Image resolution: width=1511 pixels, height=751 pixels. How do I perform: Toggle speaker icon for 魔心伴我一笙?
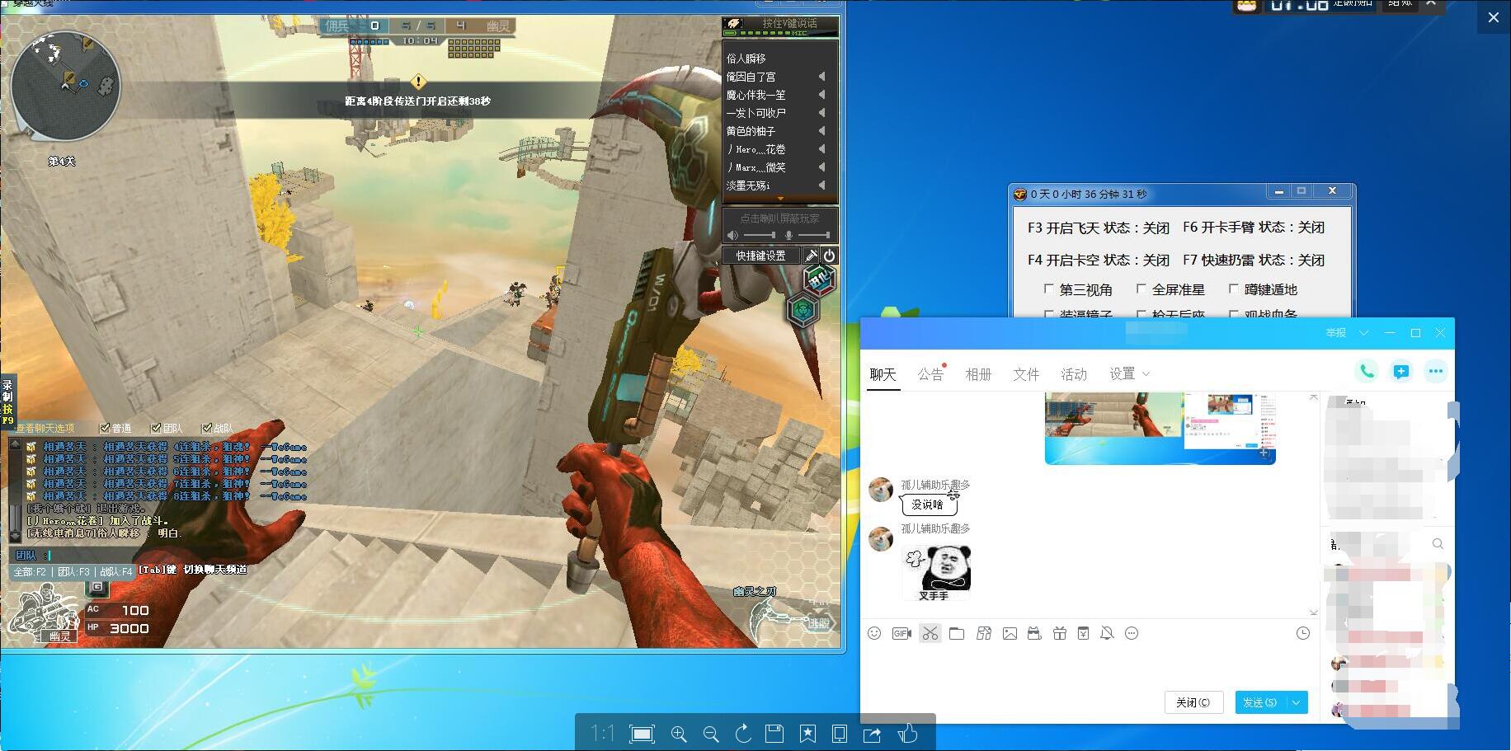point(821,95)
